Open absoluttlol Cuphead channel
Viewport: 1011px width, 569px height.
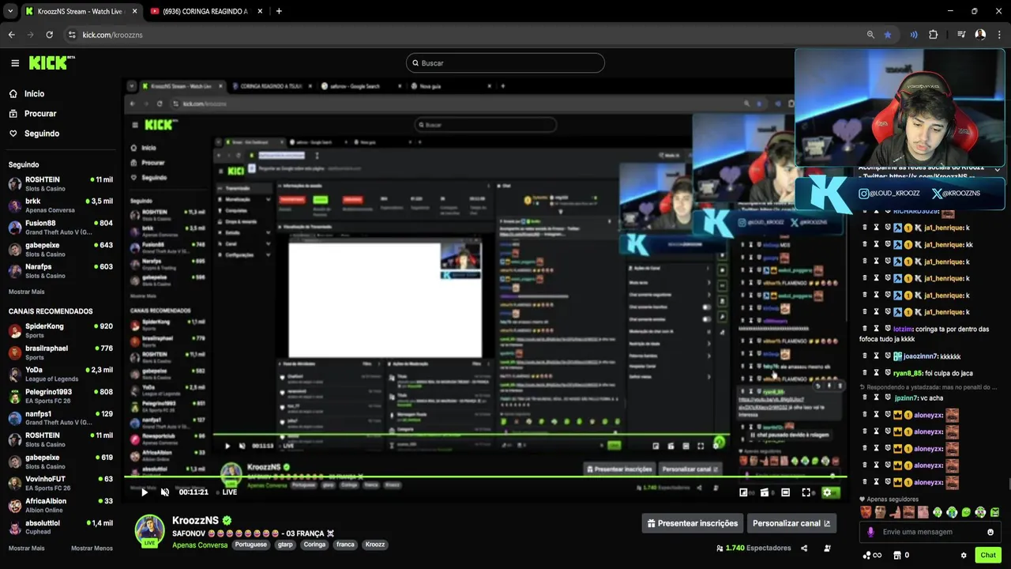click(x=61, y=527)
